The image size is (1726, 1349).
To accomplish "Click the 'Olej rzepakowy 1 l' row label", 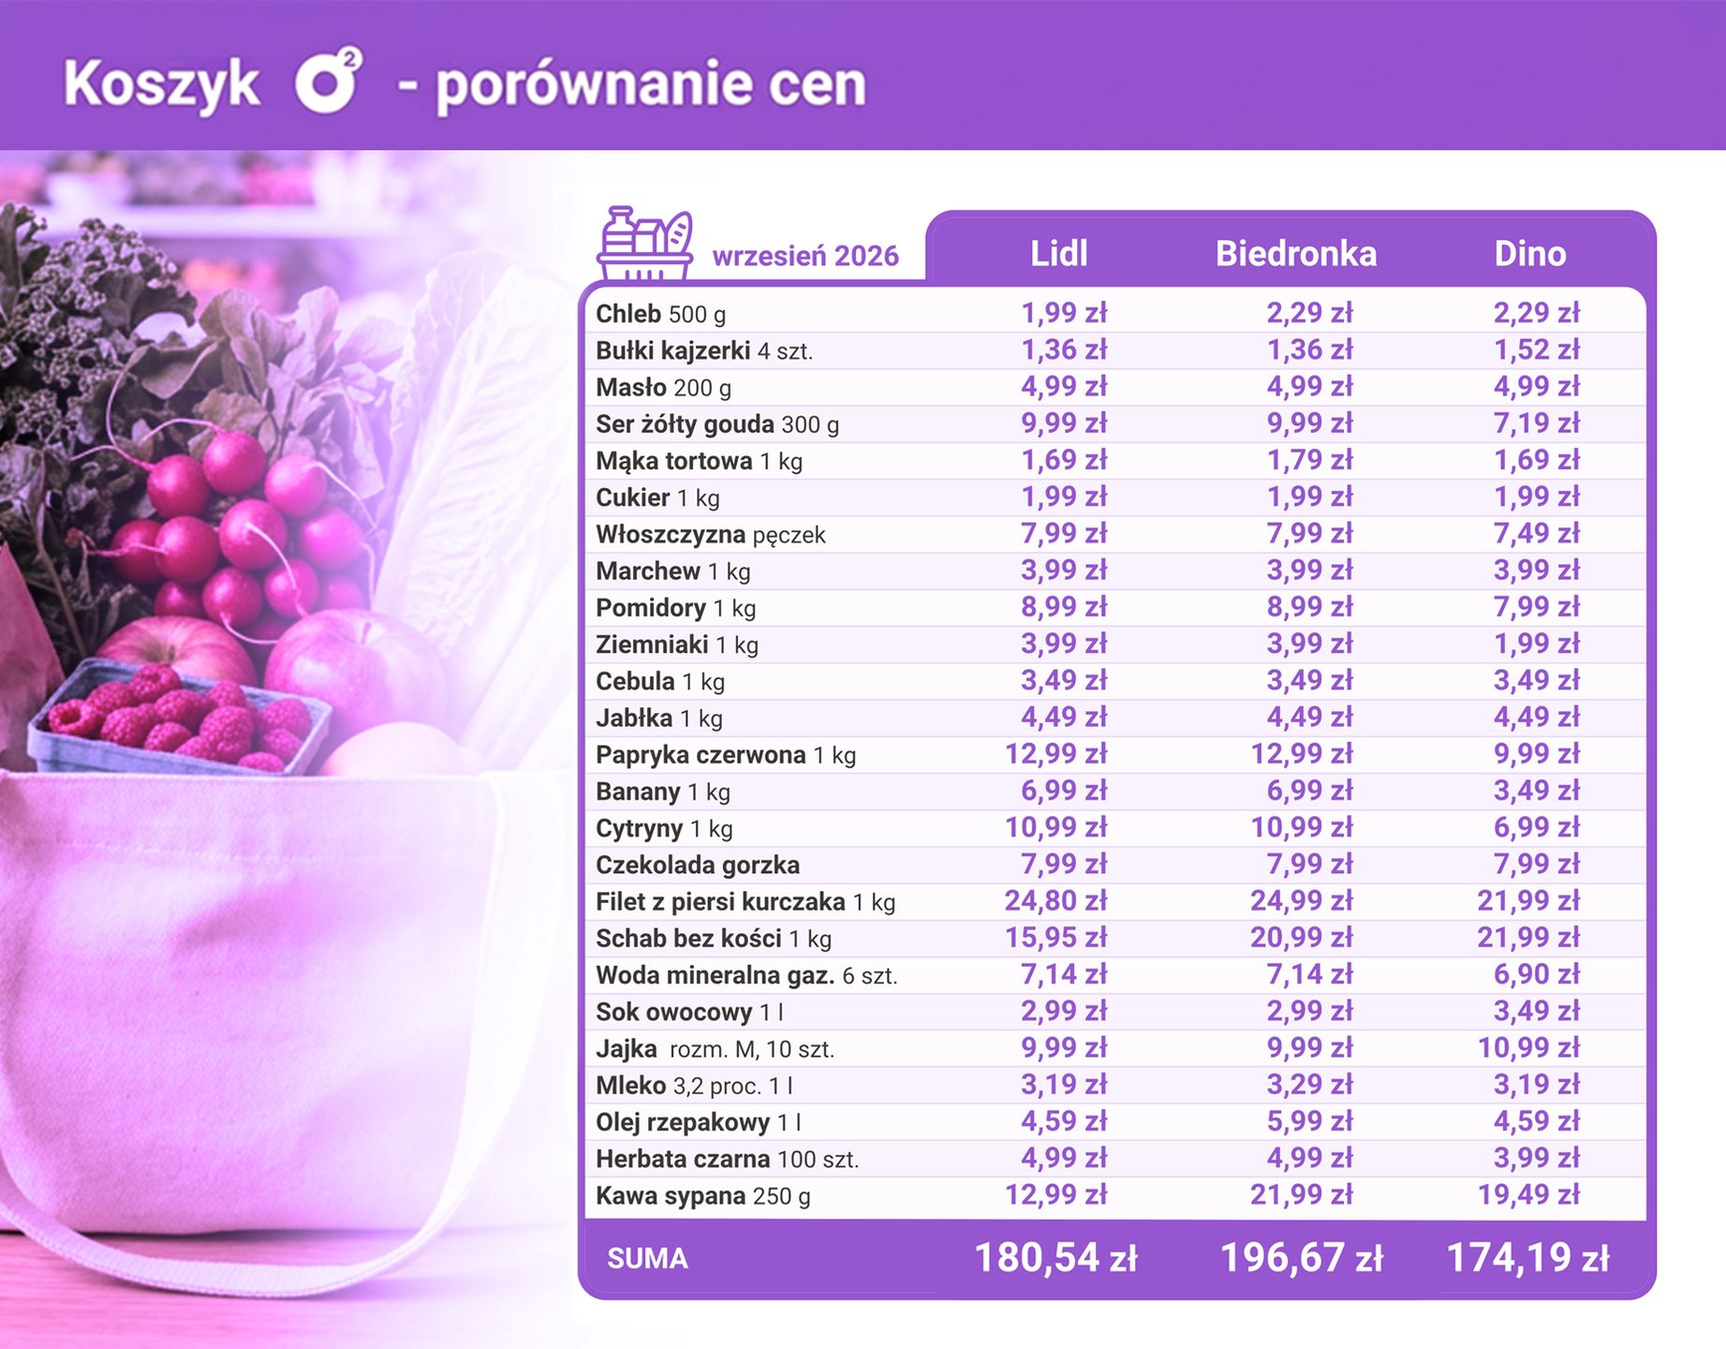I will tap(698, 1122).
